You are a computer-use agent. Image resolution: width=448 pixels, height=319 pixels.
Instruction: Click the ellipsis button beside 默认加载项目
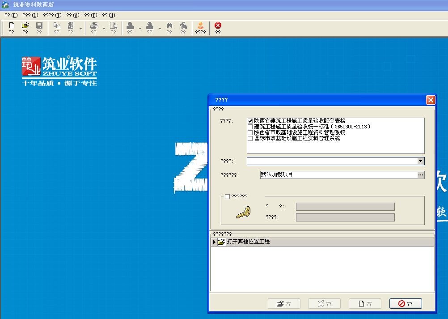pyautogui.click(x=420, y=175)
